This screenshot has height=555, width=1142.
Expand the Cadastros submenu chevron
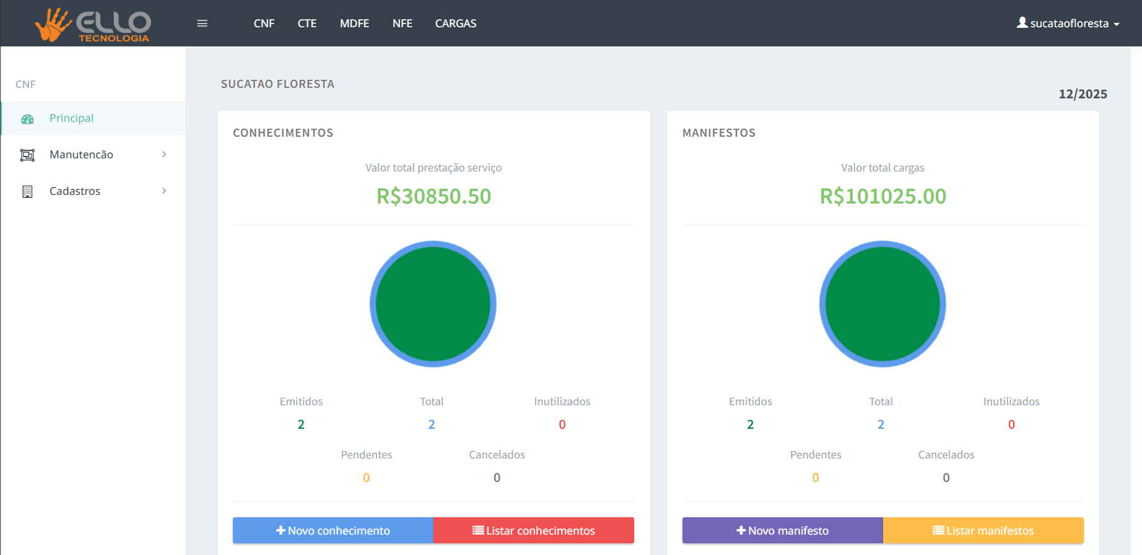click(164, 191)
